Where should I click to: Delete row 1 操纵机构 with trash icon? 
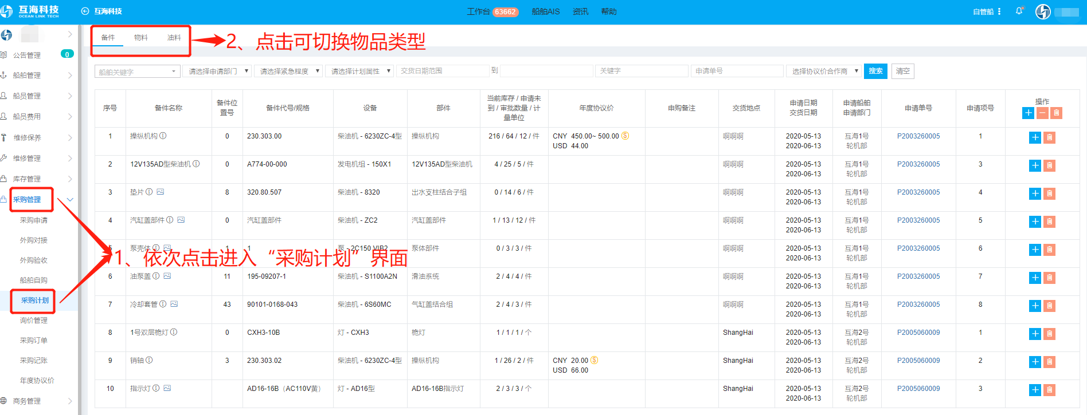click(1049, 137)
